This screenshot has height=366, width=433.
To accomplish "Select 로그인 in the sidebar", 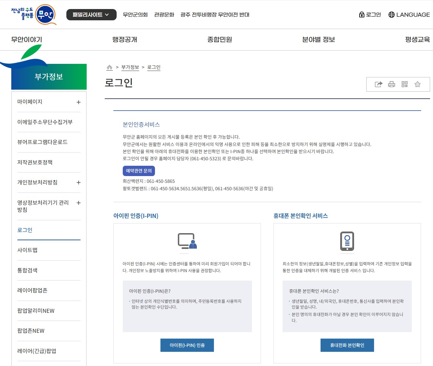I will [x=25, y=230].
